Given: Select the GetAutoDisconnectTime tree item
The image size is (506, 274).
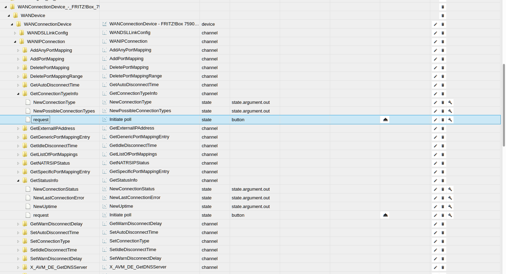Looking at the screenshot, I should 55,85.
